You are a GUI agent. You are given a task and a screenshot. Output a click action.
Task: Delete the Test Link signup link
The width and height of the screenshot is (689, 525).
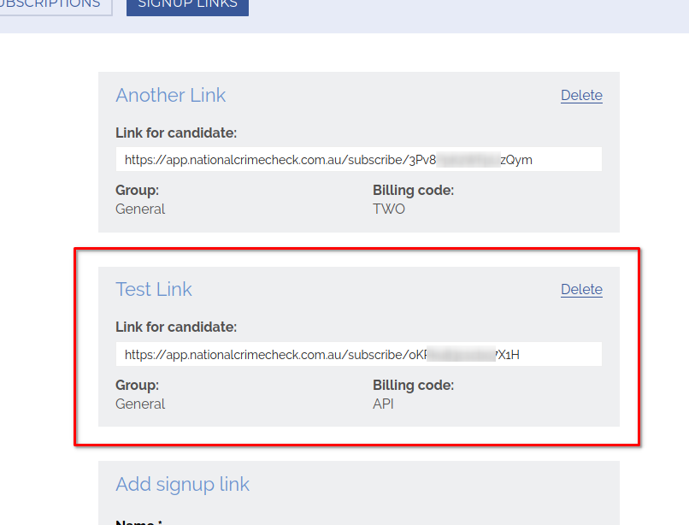[x=581, y=290]
